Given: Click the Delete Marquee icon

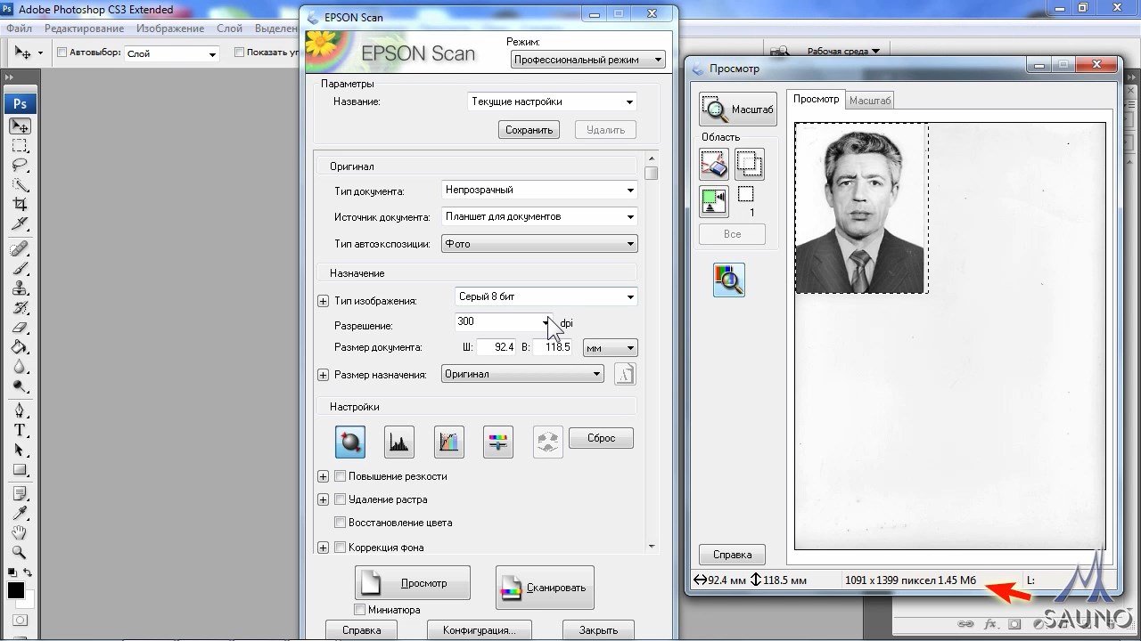Looking at the screenshot, I should click(713, 164).
